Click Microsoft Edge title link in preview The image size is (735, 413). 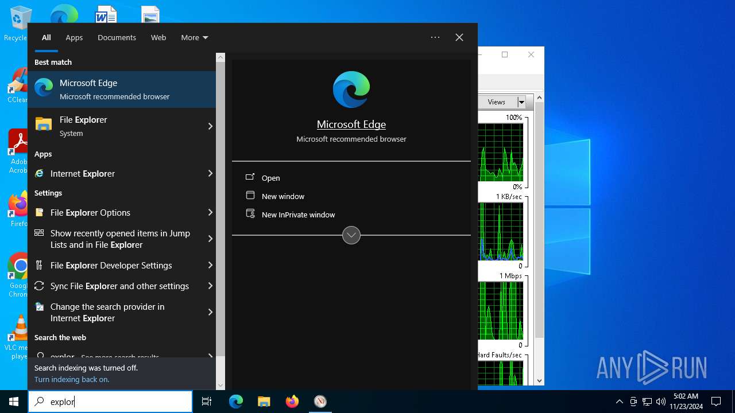pos(351,124)
